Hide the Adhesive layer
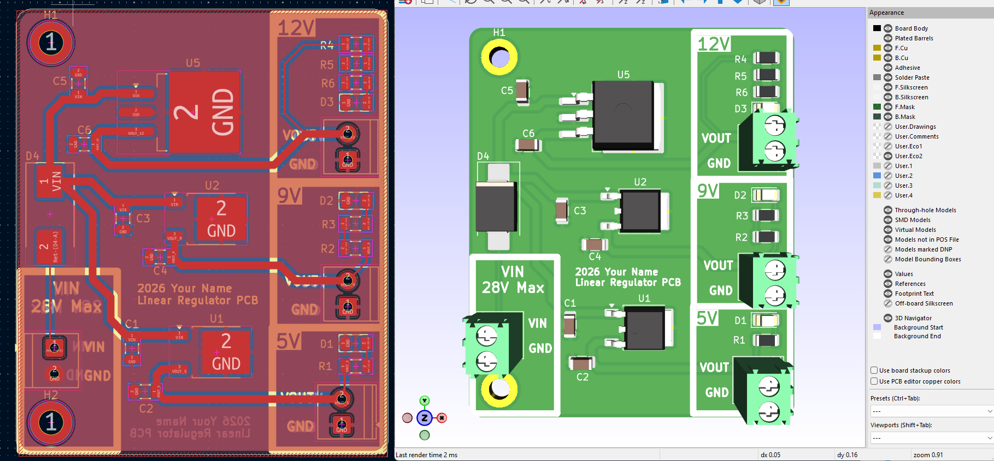 pos(888,68)
